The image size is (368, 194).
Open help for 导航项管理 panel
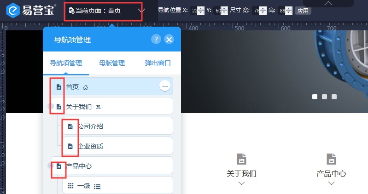[x=156, y=40]
